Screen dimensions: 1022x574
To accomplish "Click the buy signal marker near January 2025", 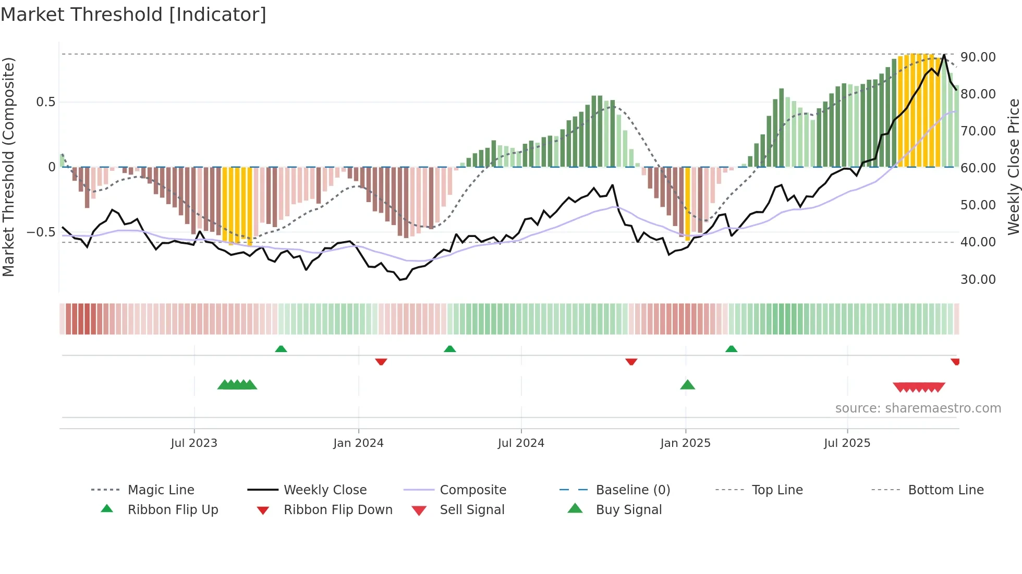I will pos(687,385).
